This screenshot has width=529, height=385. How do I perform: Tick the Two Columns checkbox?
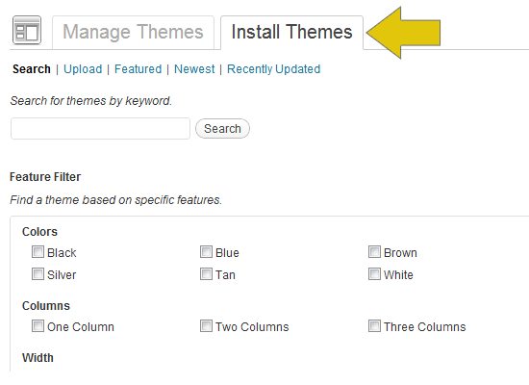tap(206, 326)
